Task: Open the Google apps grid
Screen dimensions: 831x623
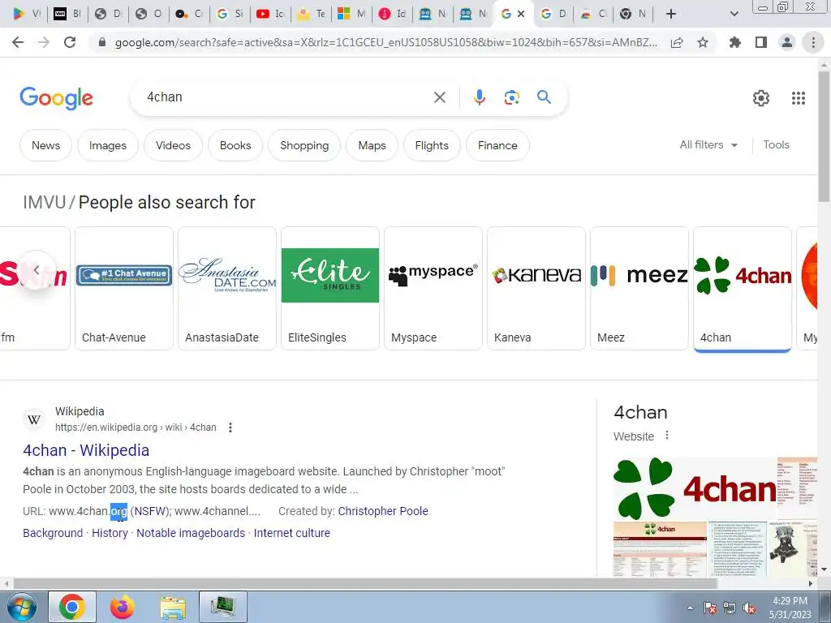Action: click(799, 98)
